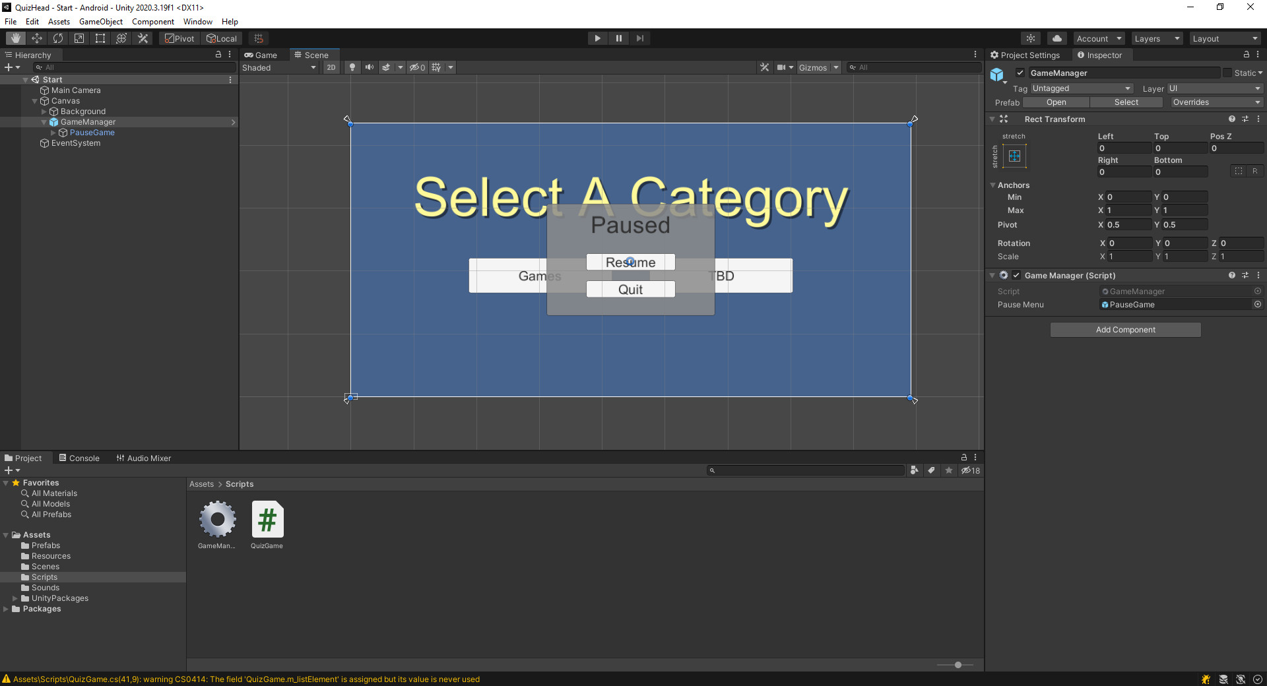Click the anchor presets stretch icon
Screen dimensions: 1267x686
(1014, 156)
